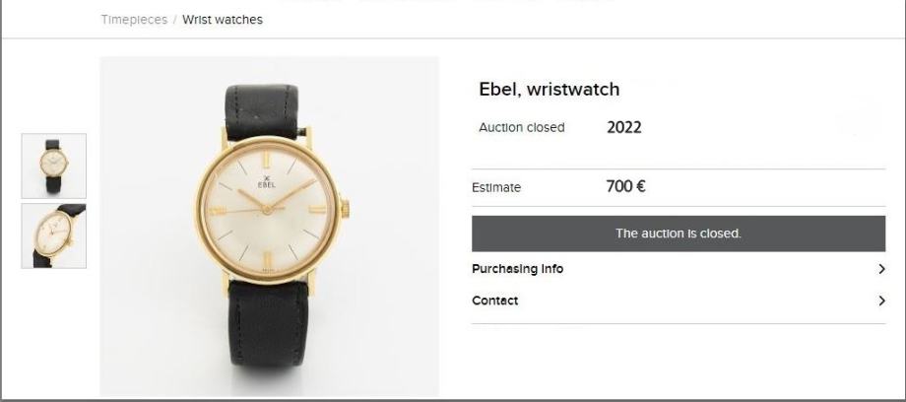Open the Timepieces breadcrumb link
906x402 pixels.
pyautogui.click(x=134, y=20)
